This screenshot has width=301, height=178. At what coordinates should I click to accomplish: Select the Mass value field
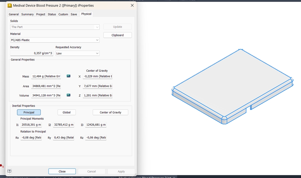[x=46, y=76]
